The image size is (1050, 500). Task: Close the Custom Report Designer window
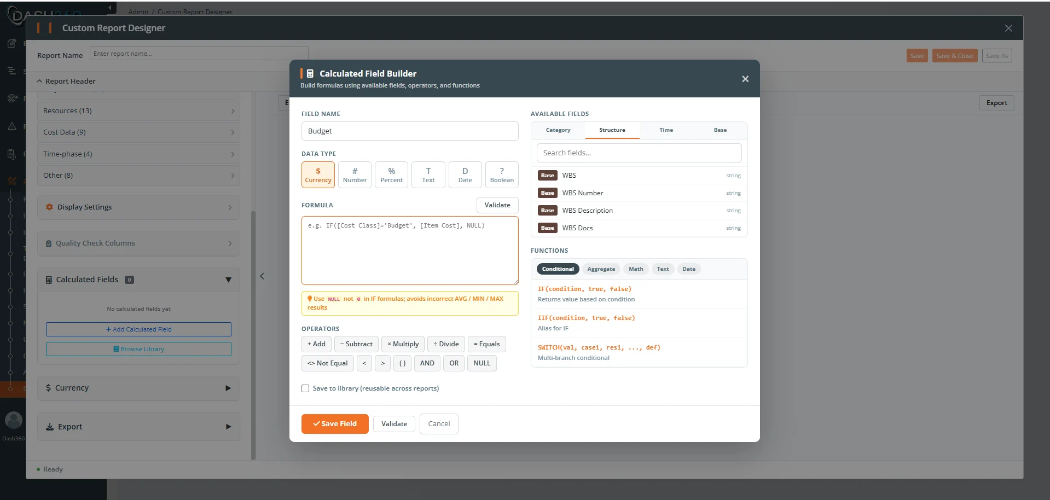point(1008,28)
